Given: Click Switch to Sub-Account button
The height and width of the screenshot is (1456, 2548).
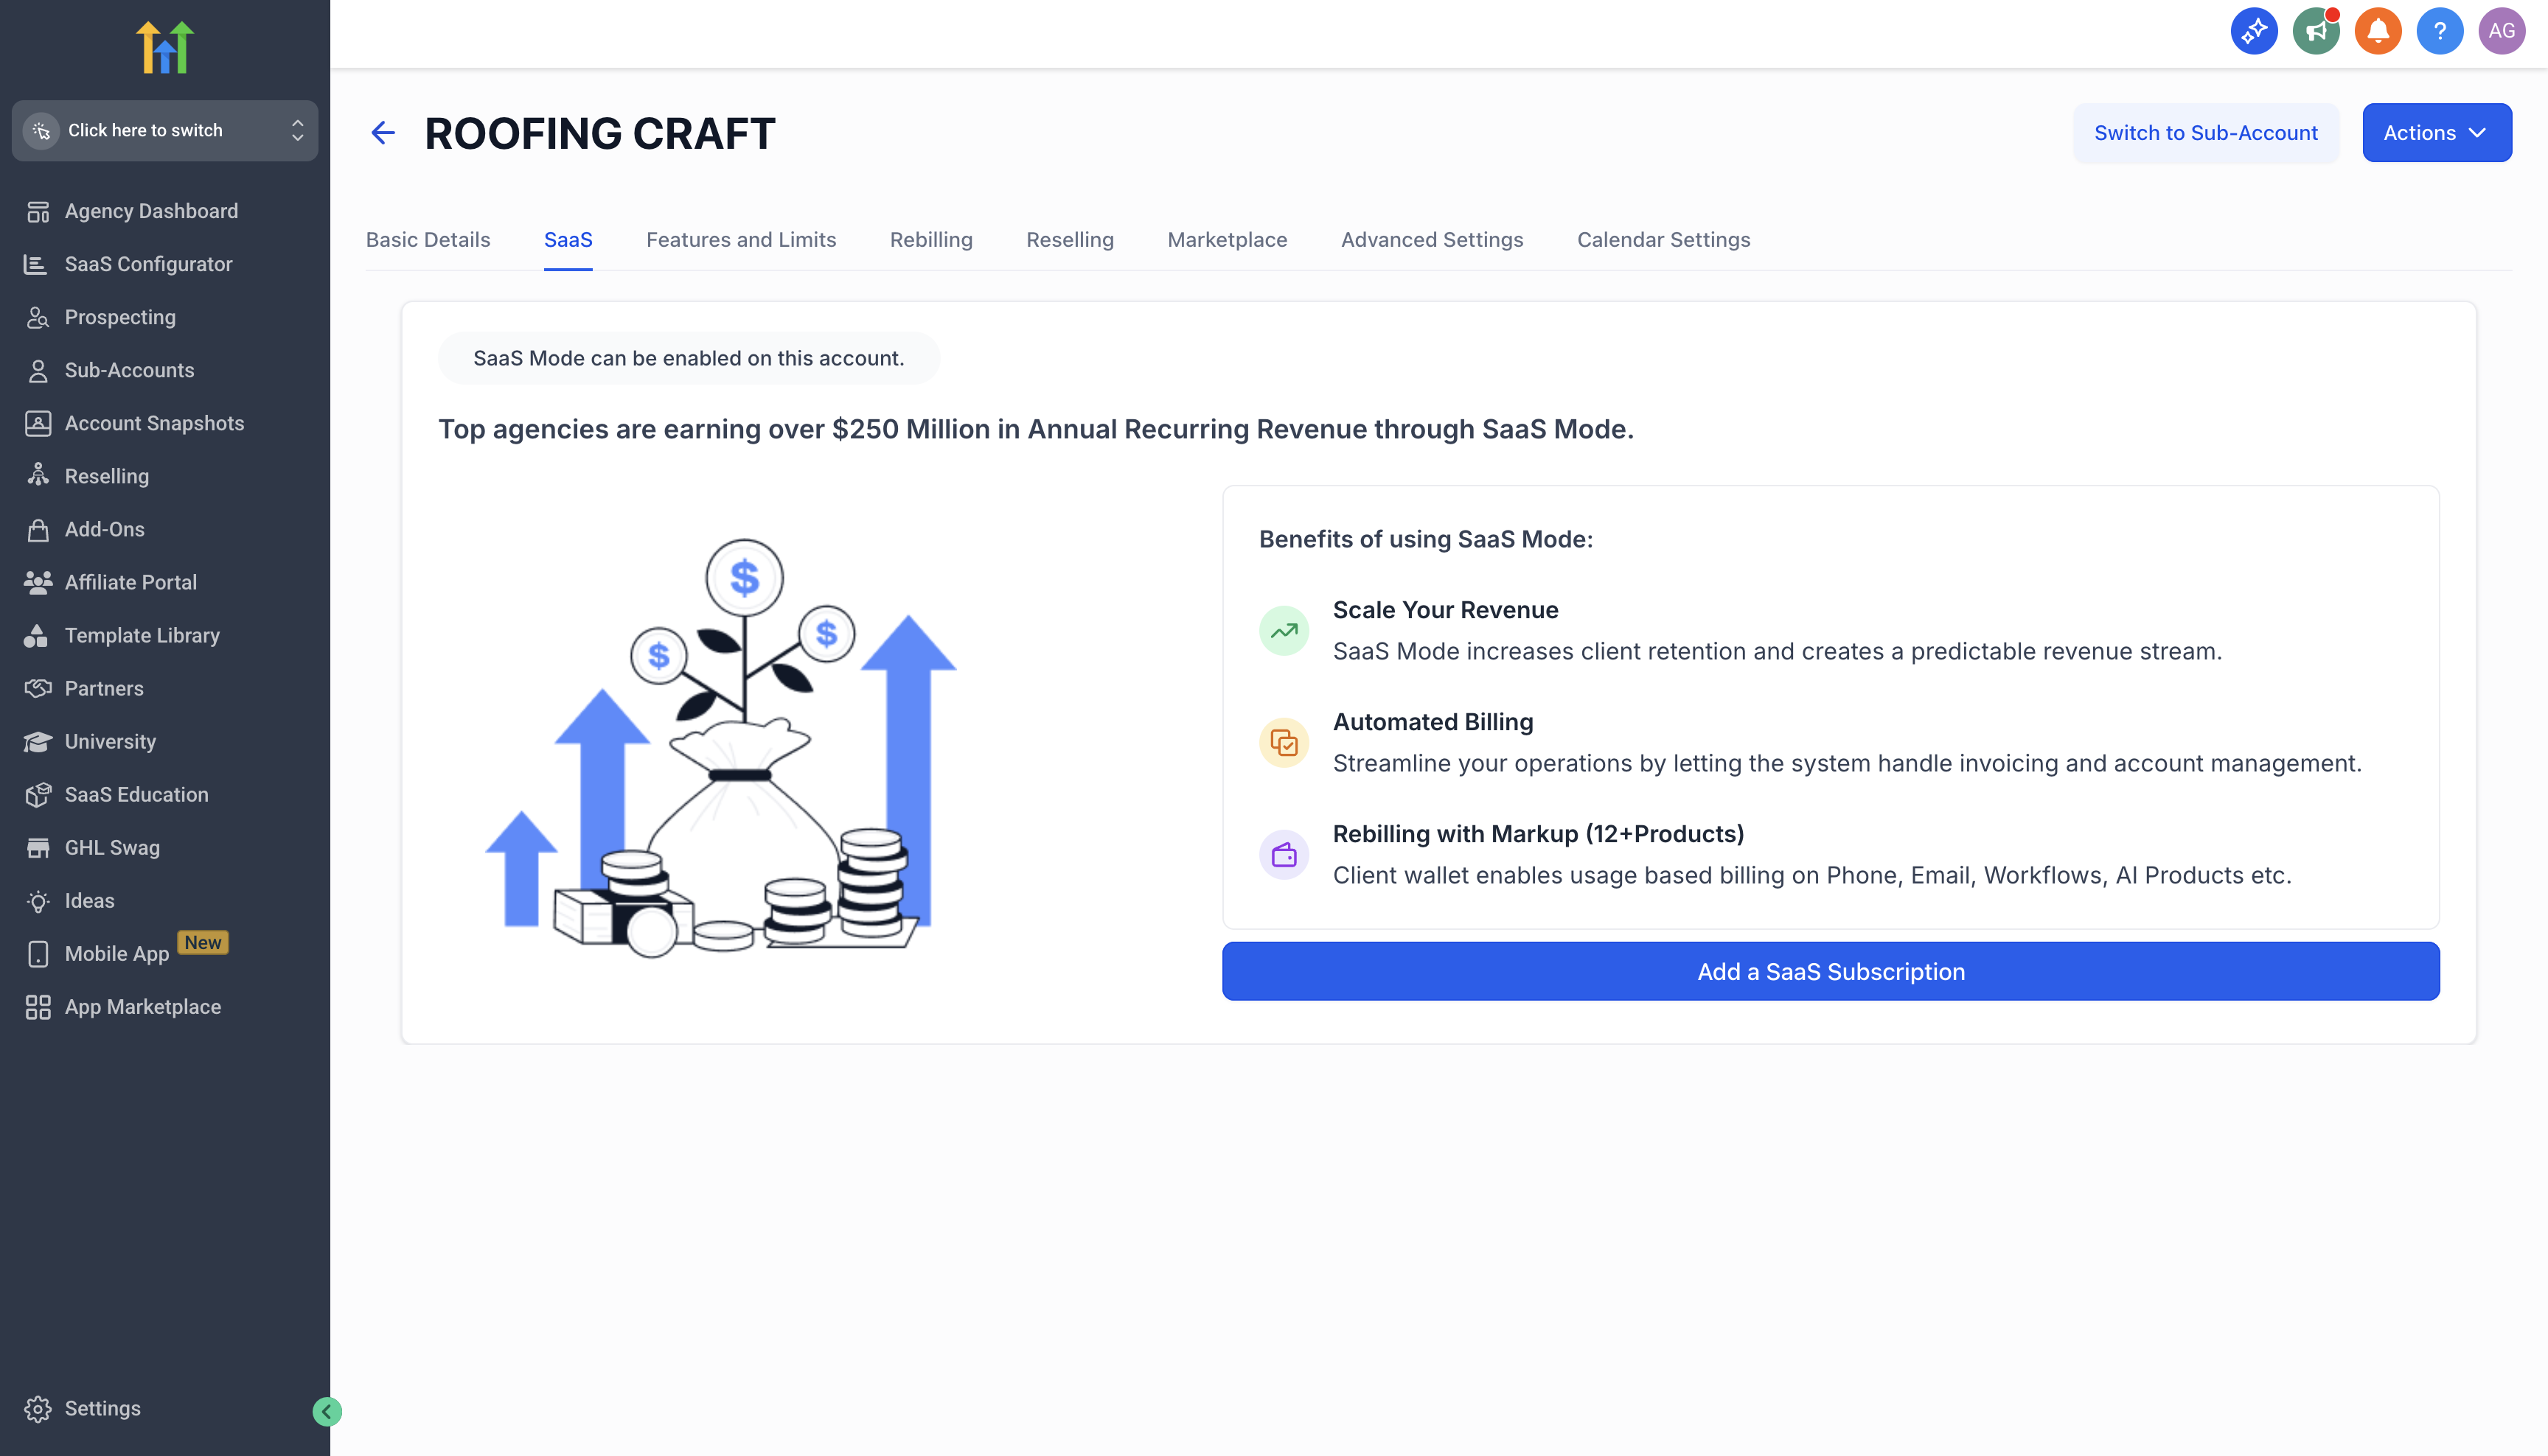Looking at the screenshot, I should pos(2205,133).
